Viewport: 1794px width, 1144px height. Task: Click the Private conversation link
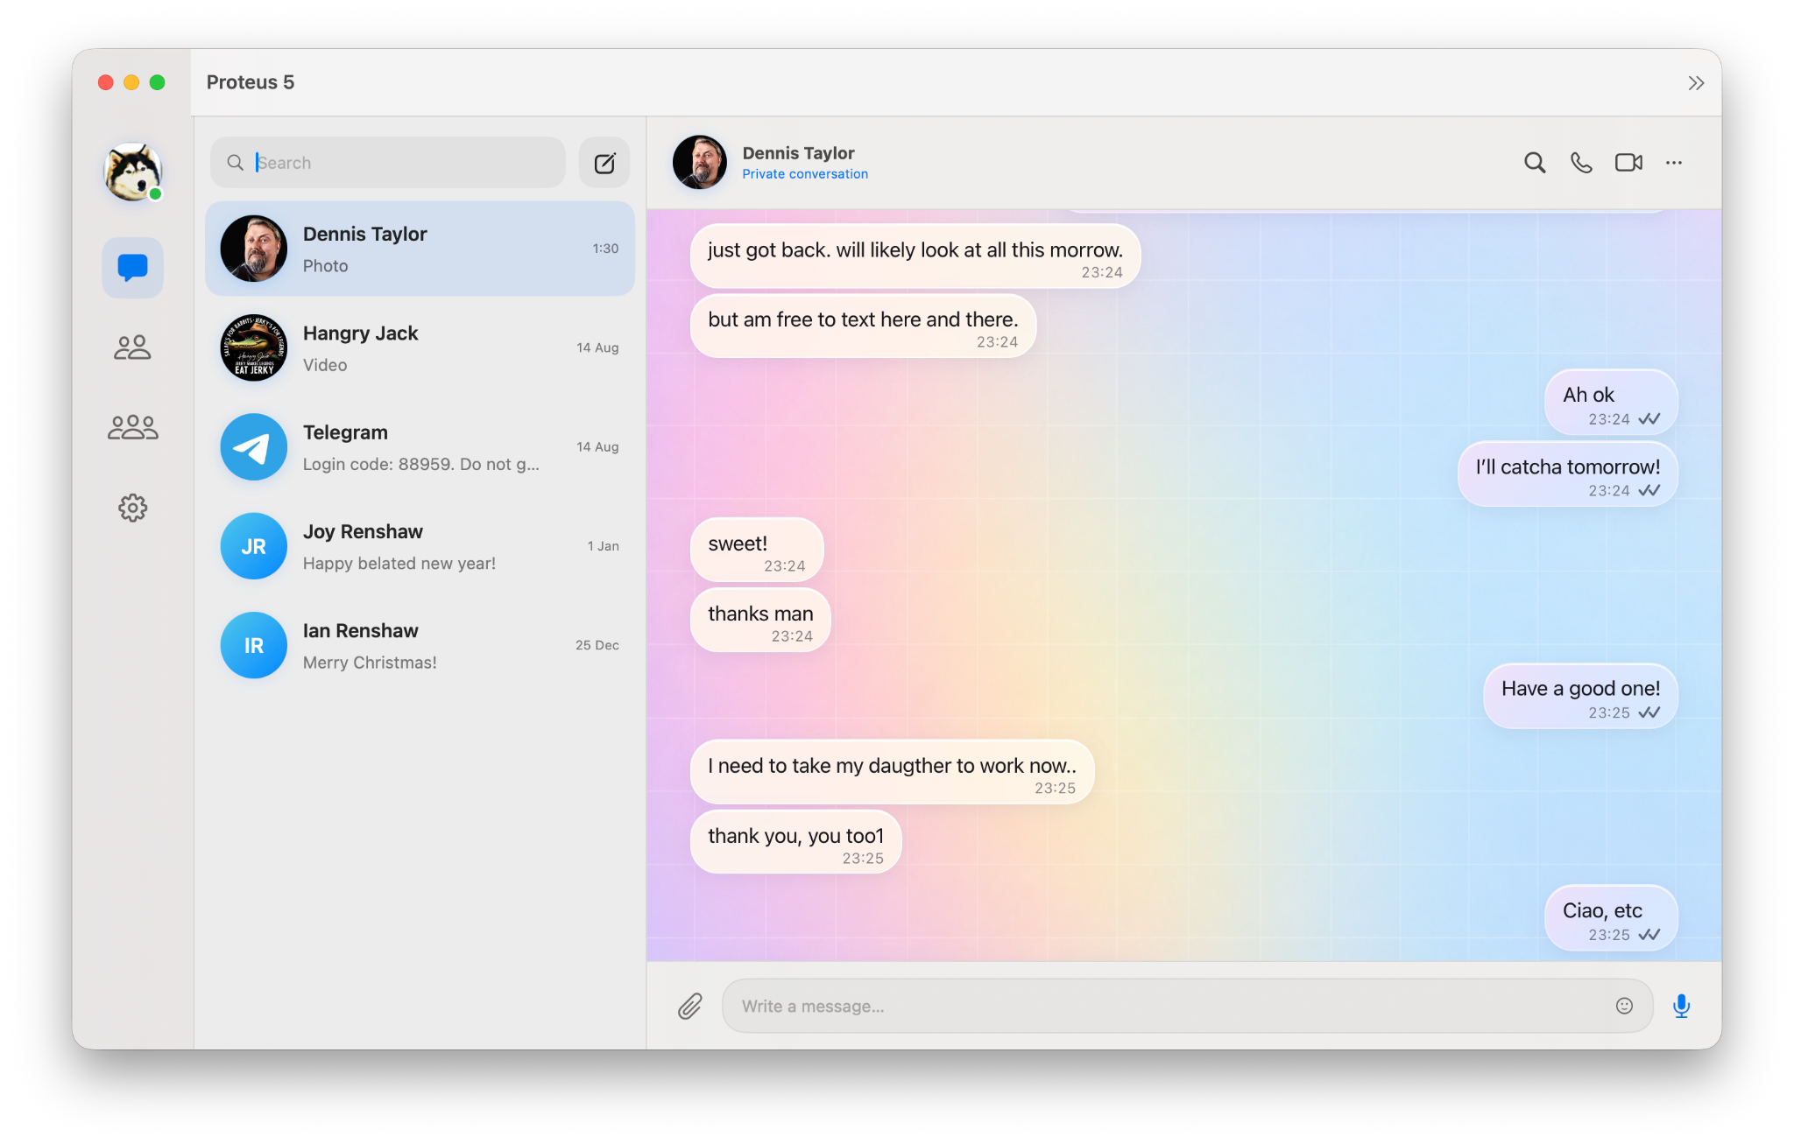805,174
